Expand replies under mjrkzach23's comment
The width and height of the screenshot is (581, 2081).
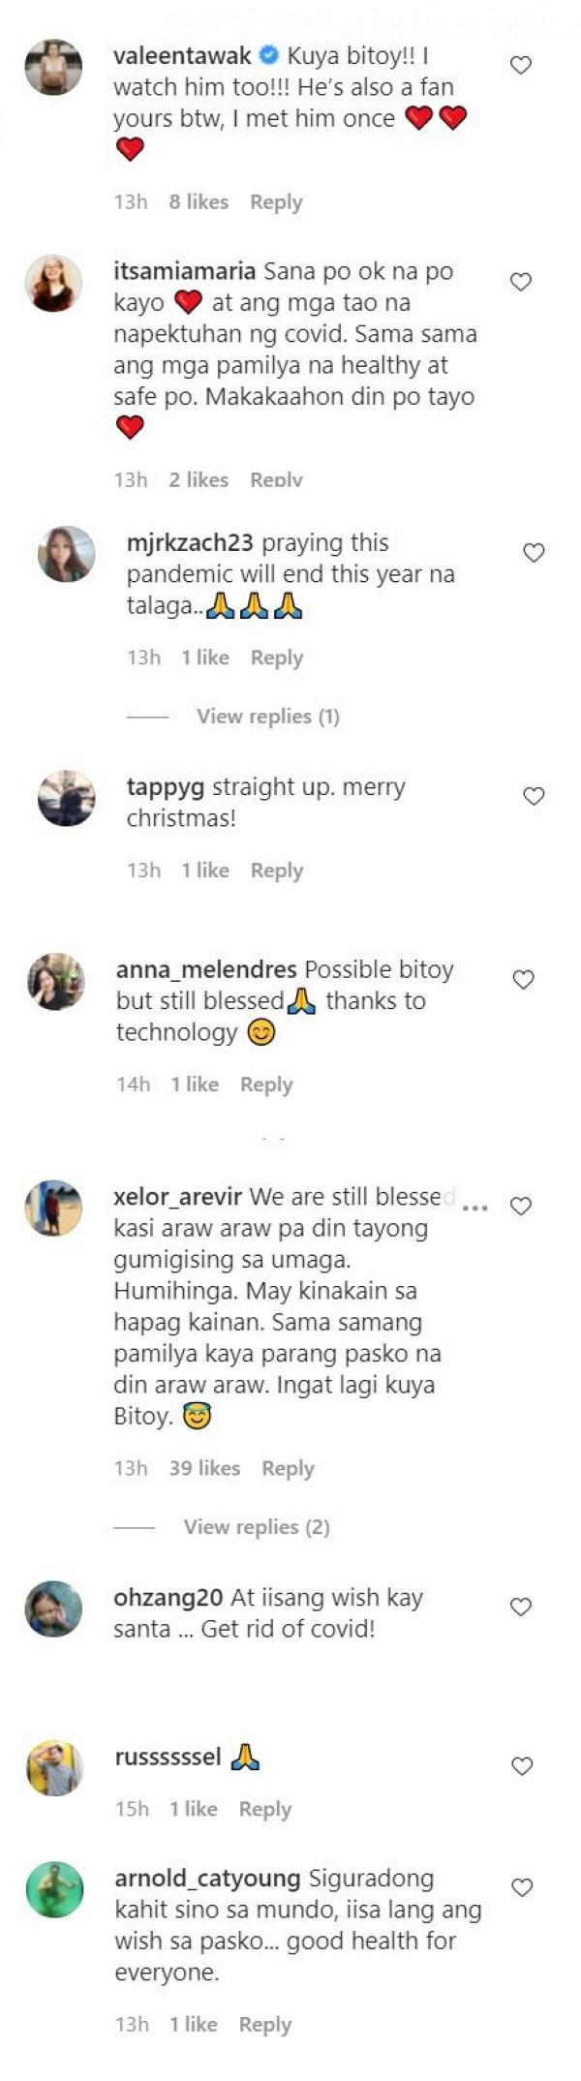pyautogui.click(x=267, y=717)
